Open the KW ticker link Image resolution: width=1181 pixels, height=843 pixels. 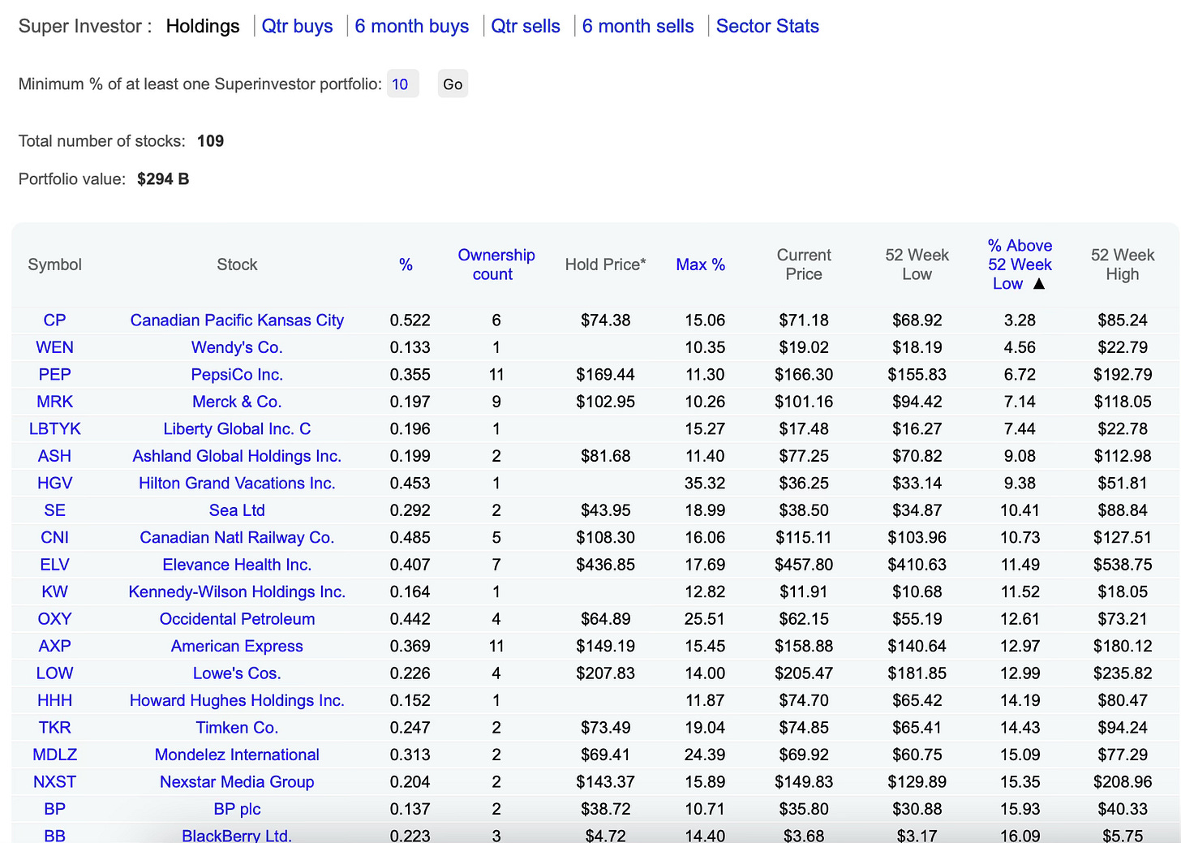(x=54, y=591)
